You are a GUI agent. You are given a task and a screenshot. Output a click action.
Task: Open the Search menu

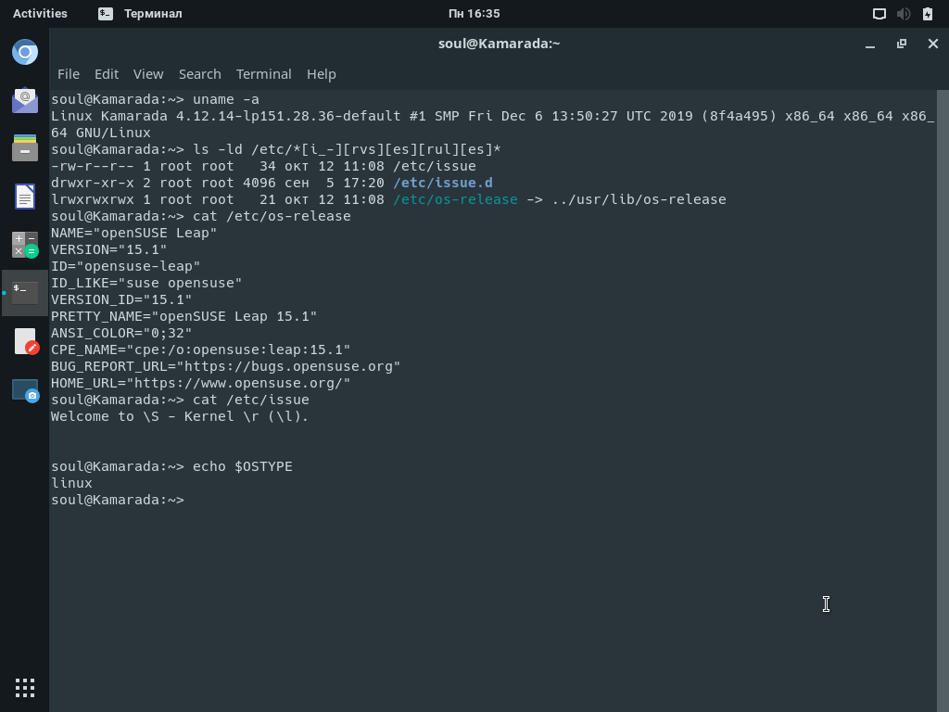[200, 74]
